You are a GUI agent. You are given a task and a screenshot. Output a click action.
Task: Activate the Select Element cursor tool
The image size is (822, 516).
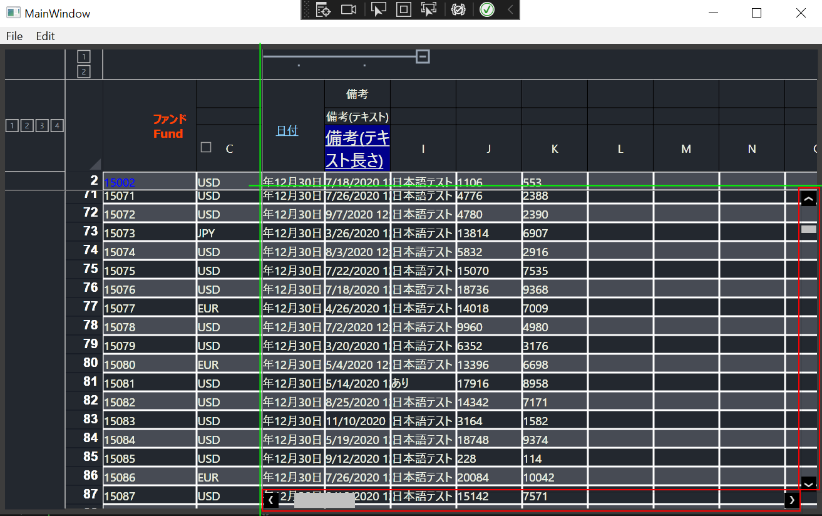point(378,9)
